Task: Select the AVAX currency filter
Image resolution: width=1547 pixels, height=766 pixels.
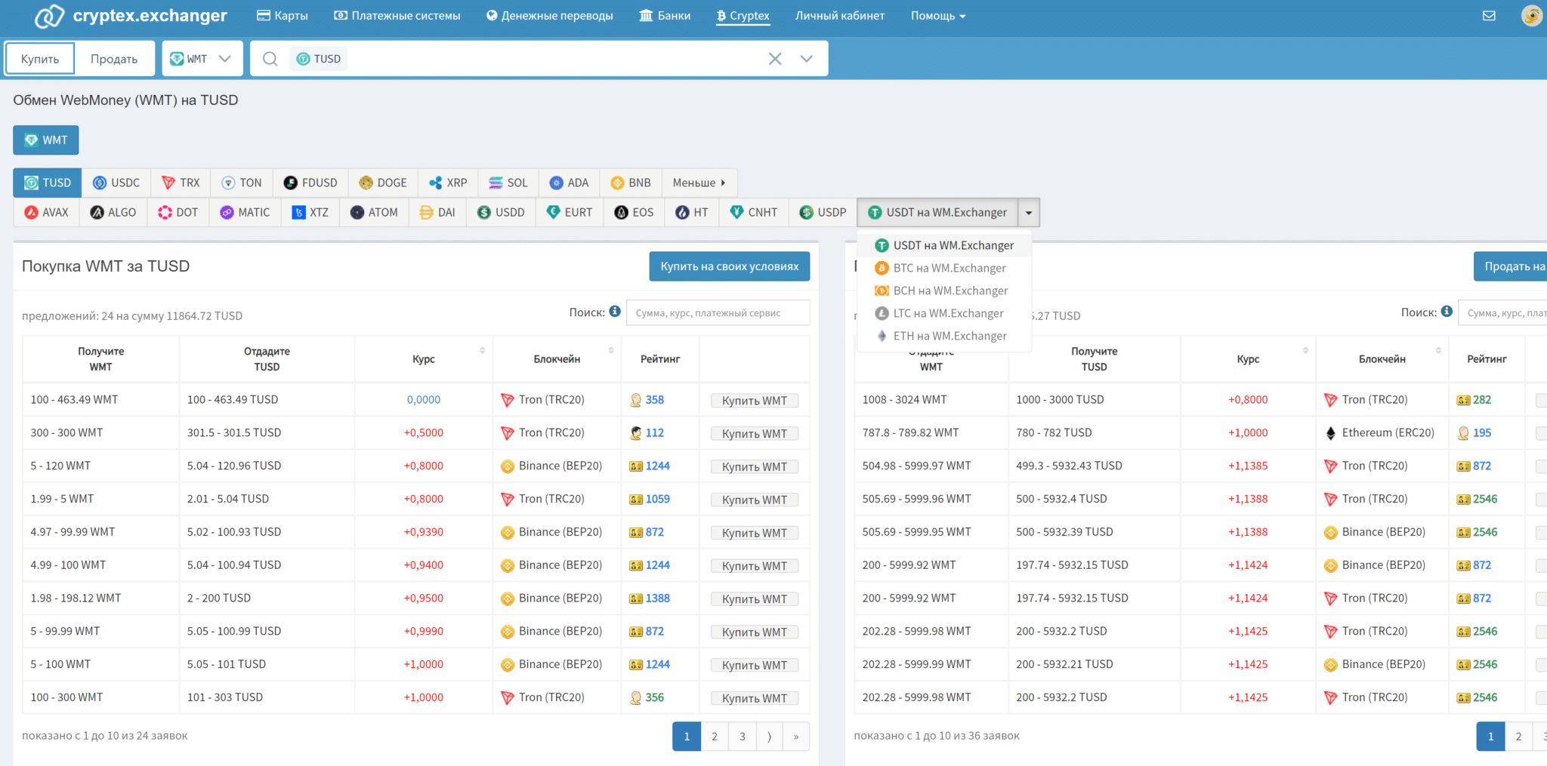Action: click(47, 213)
